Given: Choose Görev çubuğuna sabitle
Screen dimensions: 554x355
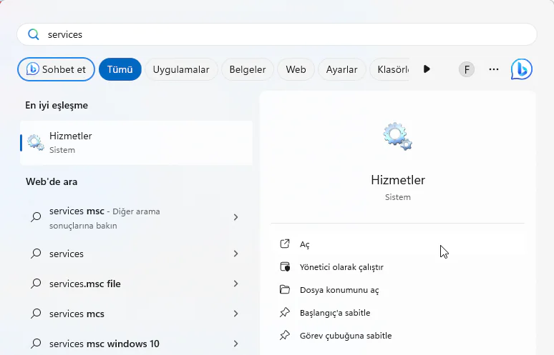Looking at the screenshot, I should pyautogui.click(x=398, y=336).
